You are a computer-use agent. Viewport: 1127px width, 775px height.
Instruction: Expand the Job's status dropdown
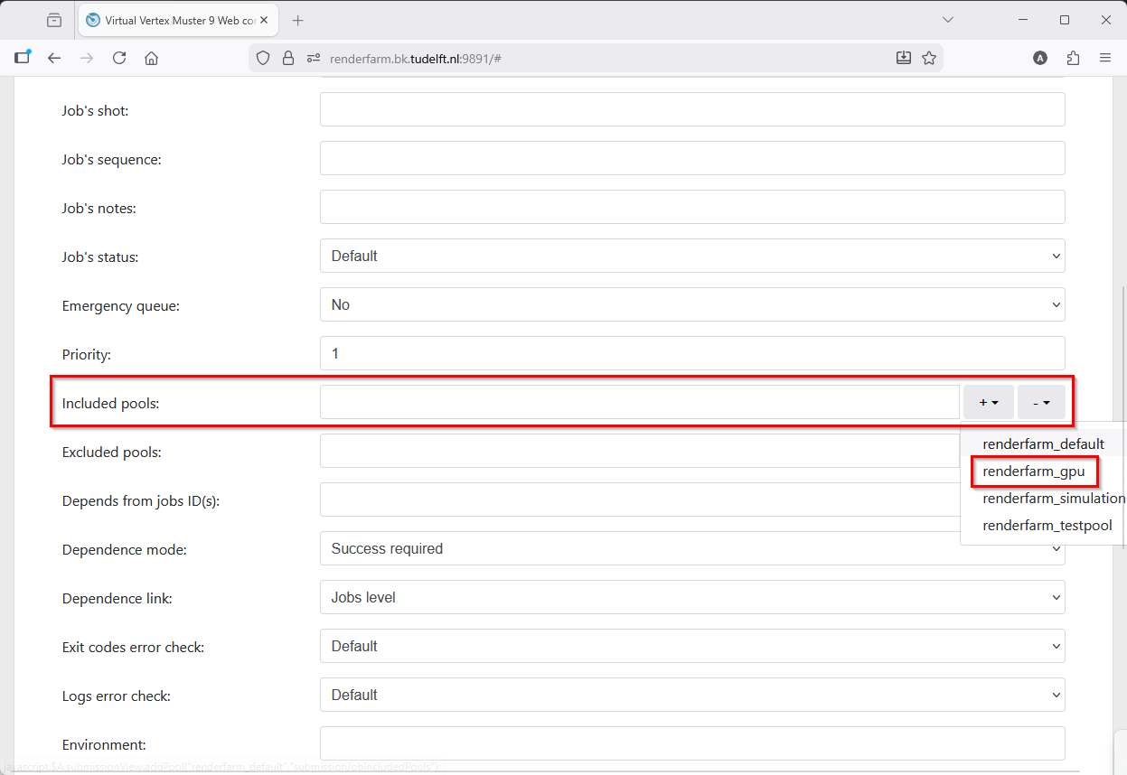691,256
